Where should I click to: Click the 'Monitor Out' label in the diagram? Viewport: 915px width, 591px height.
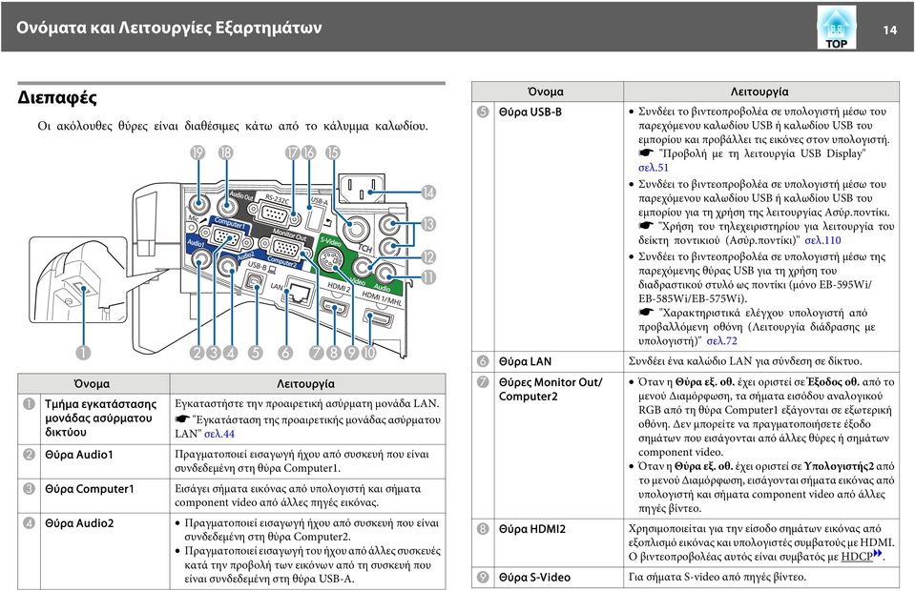[289, 234]
